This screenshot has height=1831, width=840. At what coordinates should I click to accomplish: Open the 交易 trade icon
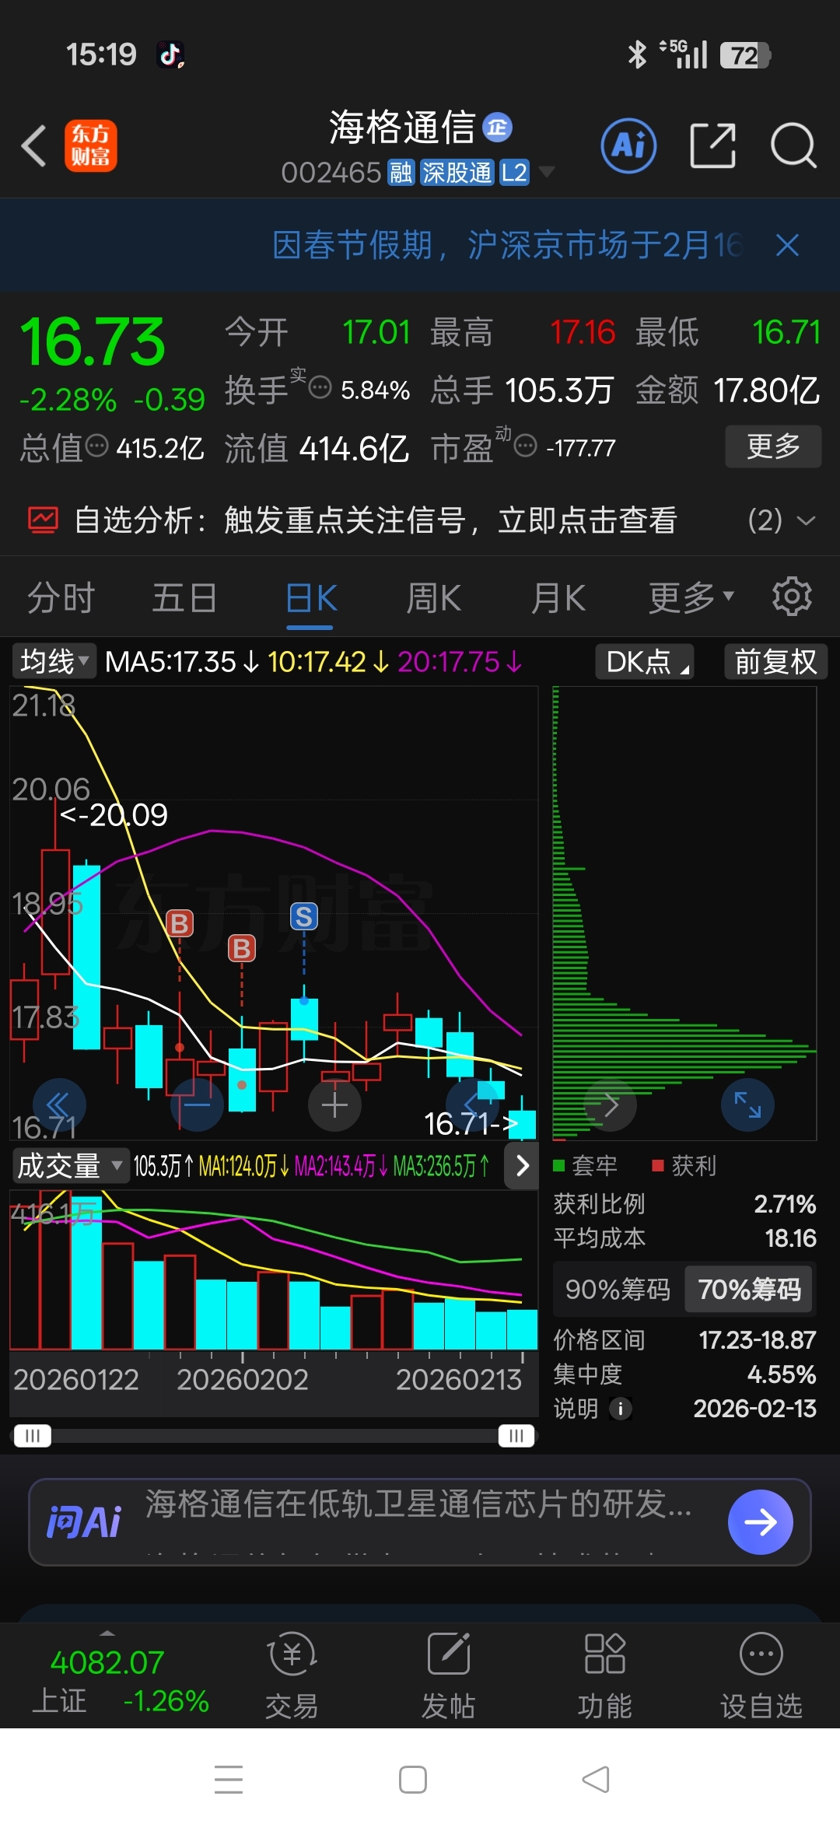coord(292,1675)
